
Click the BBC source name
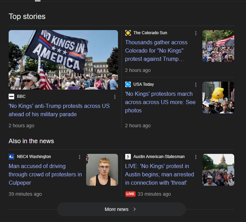(x=21, y=96)
